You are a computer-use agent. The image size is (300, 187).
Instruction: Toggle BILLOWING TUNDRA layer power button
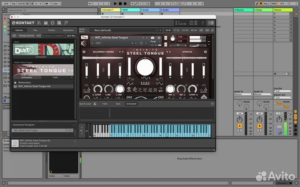pyautogui.click(x=84, y=52)
